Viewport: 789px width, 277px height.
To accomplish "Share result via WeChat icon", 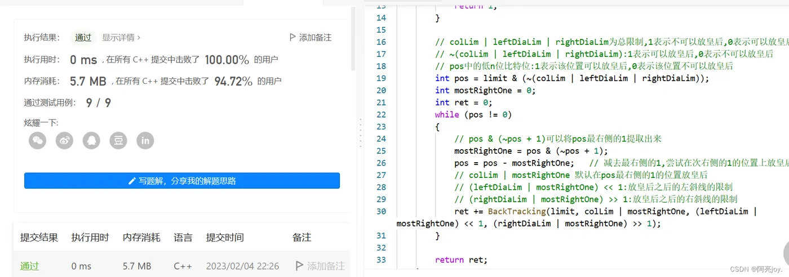I will point(38,141).
